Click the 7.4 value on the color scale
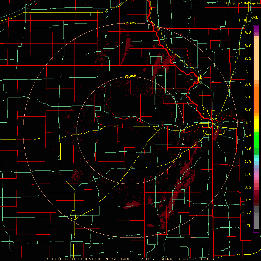Screen dimensions: 261x261 (248, 71)
